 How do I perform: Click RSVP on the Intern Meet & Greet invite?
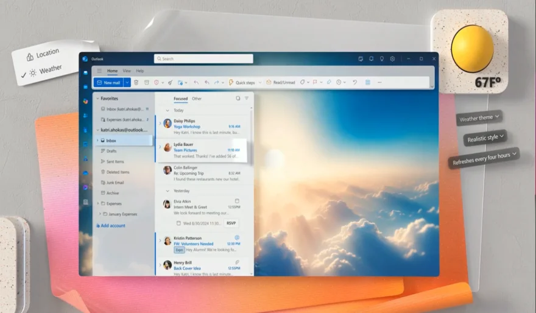point(231,223)
